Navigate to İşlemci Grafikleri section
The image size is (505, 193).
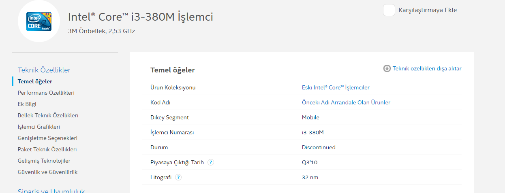[39, 127]
